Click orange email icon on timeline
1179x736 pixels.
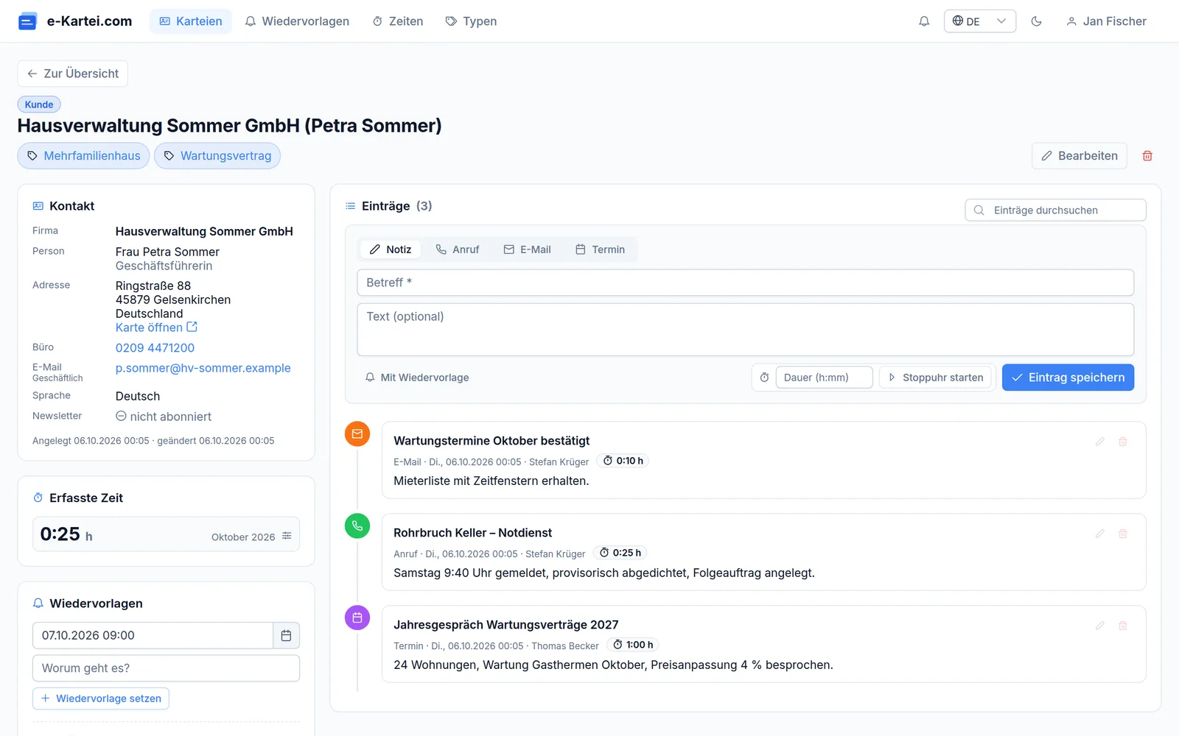click(357, 434)
